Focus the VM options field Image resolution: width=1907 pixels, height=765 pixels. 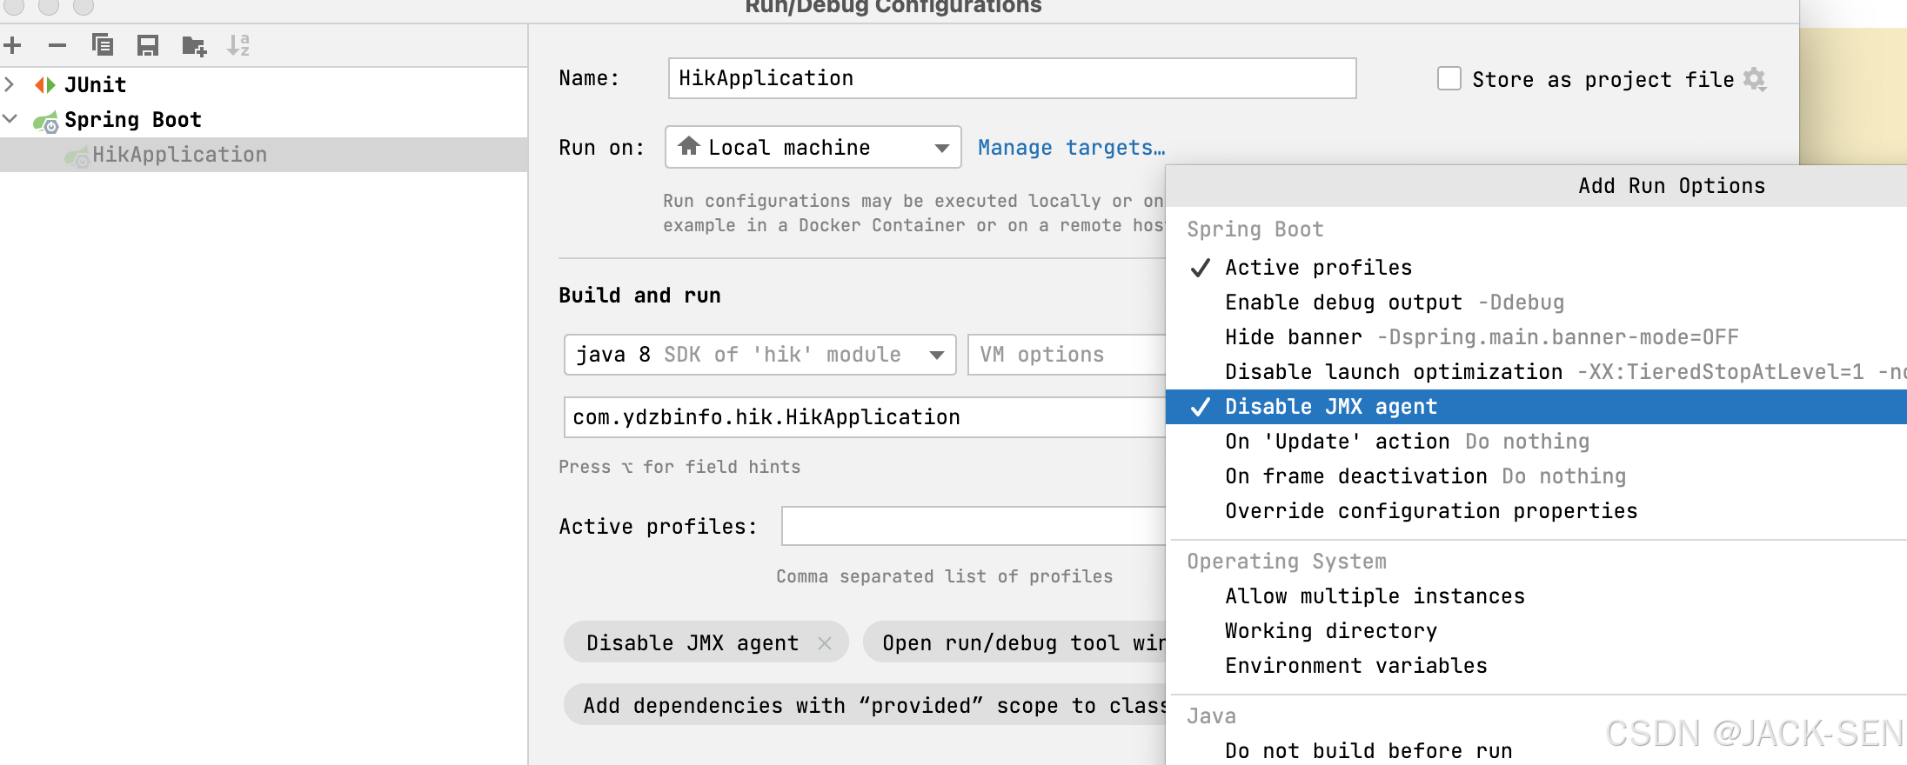tap(1067, 355)
